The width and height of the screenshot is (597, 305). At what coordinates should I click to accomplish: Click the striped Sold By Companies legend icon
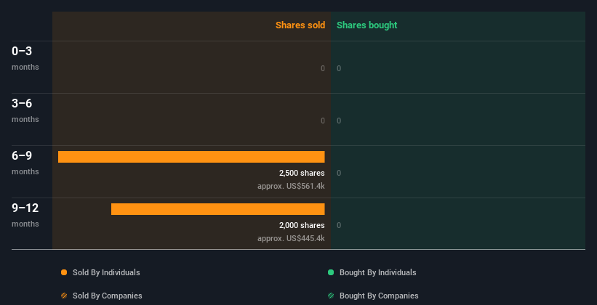coord(64,296)
